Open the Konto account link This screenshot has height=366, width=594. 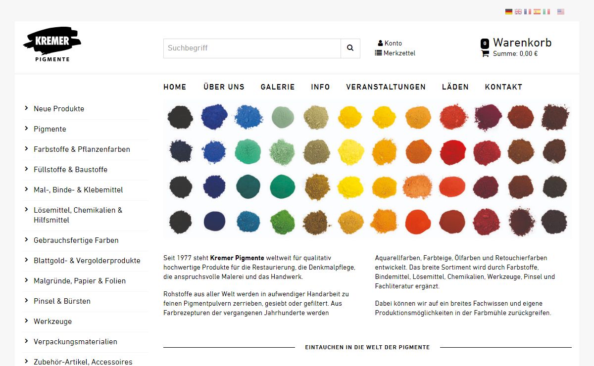390,44
